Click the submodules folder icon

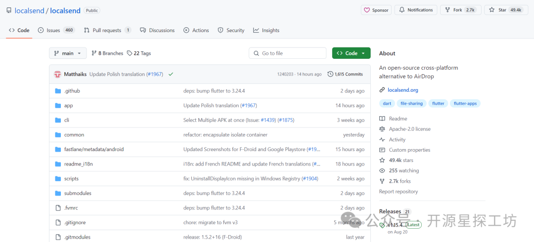[x=58, y=193]
